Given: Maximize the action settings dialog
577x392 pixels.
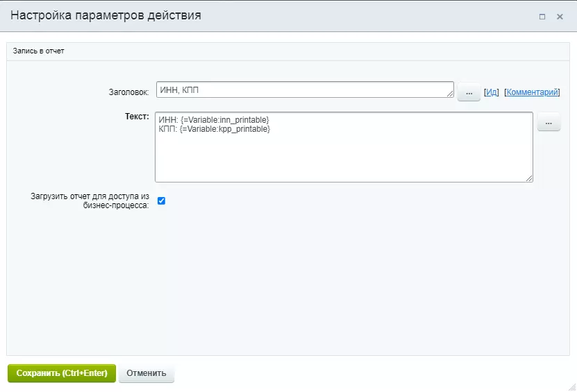Looking at the screenshot, I should tap(542, 17).
